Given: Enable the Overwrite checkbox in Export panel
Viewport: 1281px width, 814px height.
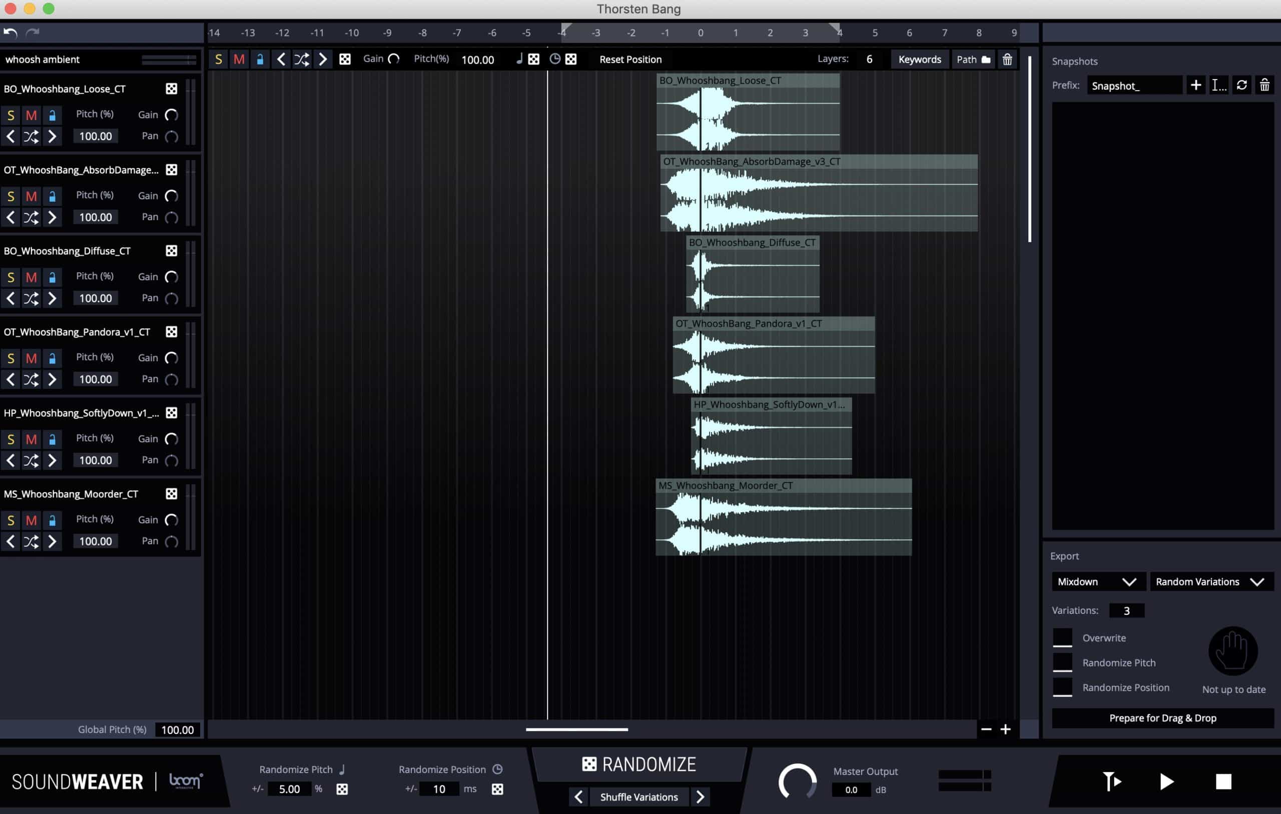Looking at the screenshot, I should (x=1063, y=637).
